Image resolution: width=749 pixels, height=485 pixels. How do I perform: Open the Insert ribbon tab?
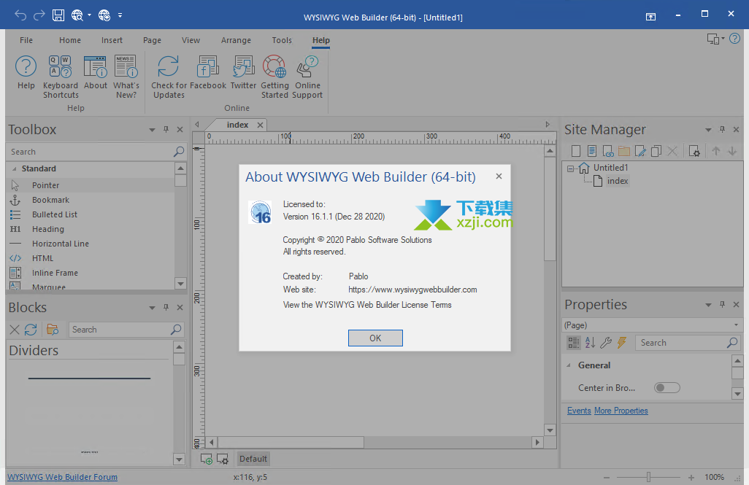click(x=112, y=40)
